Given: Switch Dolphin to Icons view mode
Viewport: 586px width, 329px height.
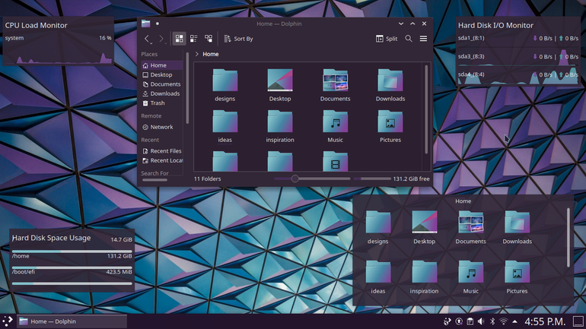Looking at the screenshot, I should click(x=180, y=39).
